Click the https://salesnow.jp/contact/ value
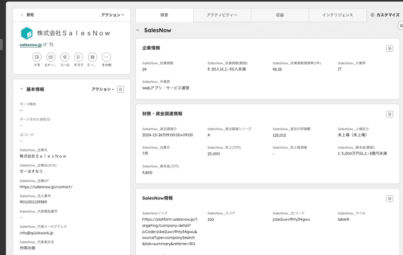This screenshot has height=255, width=403. pos(46,187)
